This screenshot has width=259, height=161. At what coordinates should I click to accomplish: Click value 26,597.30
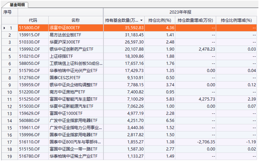coord(134,42)
